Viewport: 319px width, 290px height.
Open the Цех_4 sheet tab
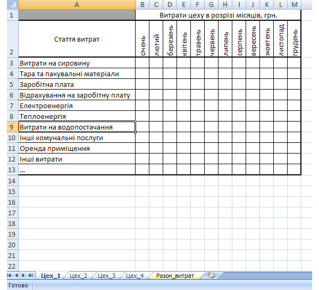pyautogui.click(x=135, y=276)
